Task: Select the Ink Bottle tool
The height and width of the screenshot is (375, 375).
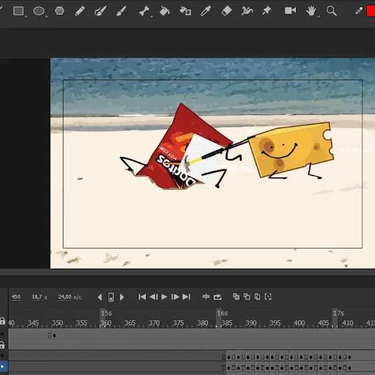Action: [185, 11]
